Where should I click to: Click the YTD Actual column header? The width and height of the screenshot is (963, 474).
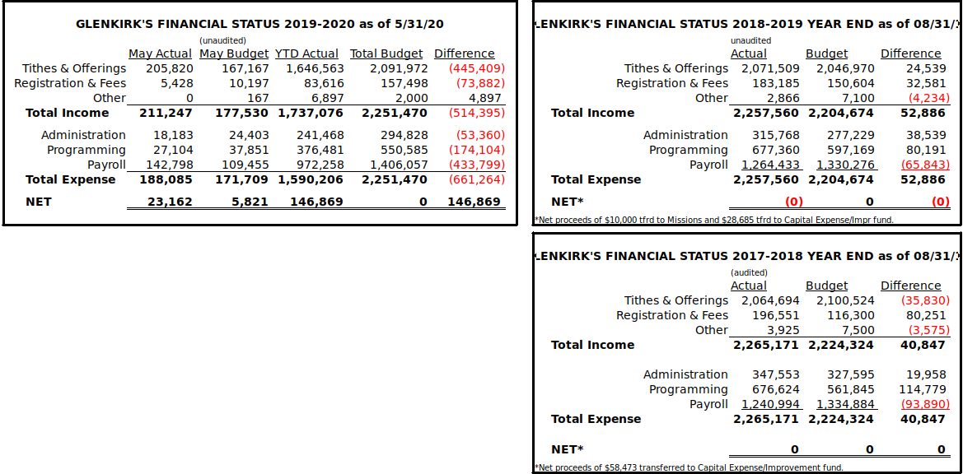(306, 53)
